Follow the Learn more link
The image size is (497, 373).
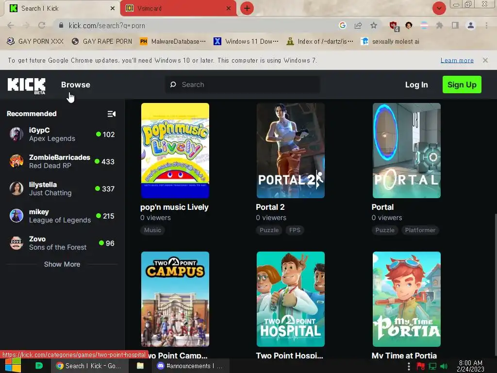(x=457, y=60)
